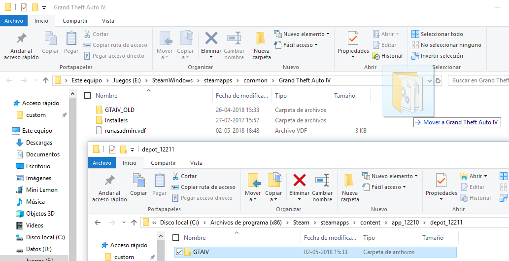Click Cortar scissors in depot_12211 ribbon
The width and height of the screenshot is (509, 261).
(x=184, y=176)
